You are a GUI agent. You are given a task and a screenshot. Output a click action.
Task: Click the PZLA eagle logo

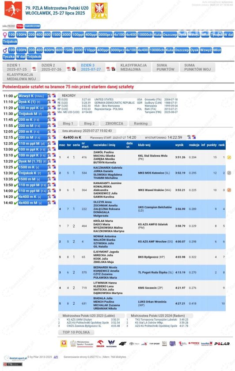[99, 11]
